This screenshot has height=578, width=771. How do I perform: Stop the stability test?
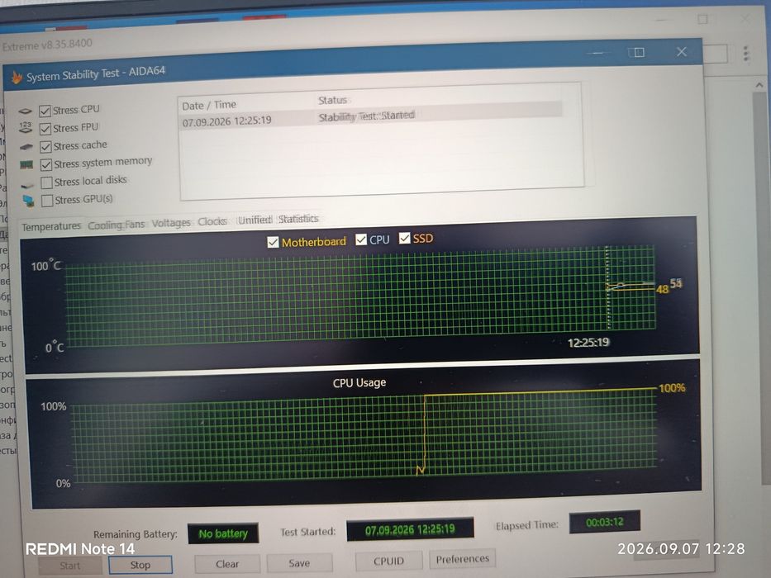(x=140, y=565)
